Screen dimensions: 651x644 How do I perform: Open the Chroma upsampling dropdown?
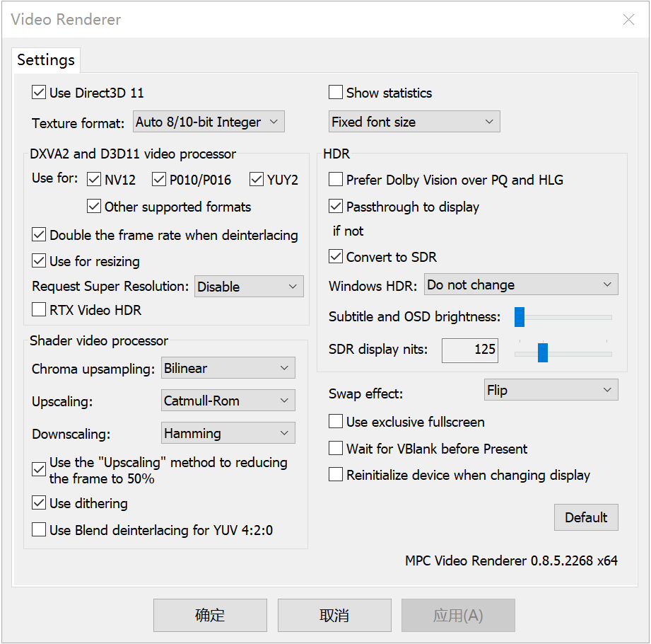click(228, 367)
